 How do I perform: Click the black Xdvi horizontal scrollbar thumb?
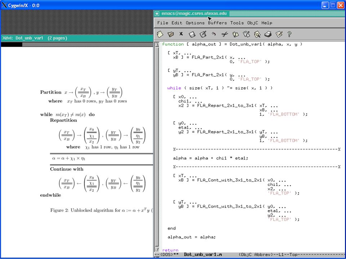point(12,45)
